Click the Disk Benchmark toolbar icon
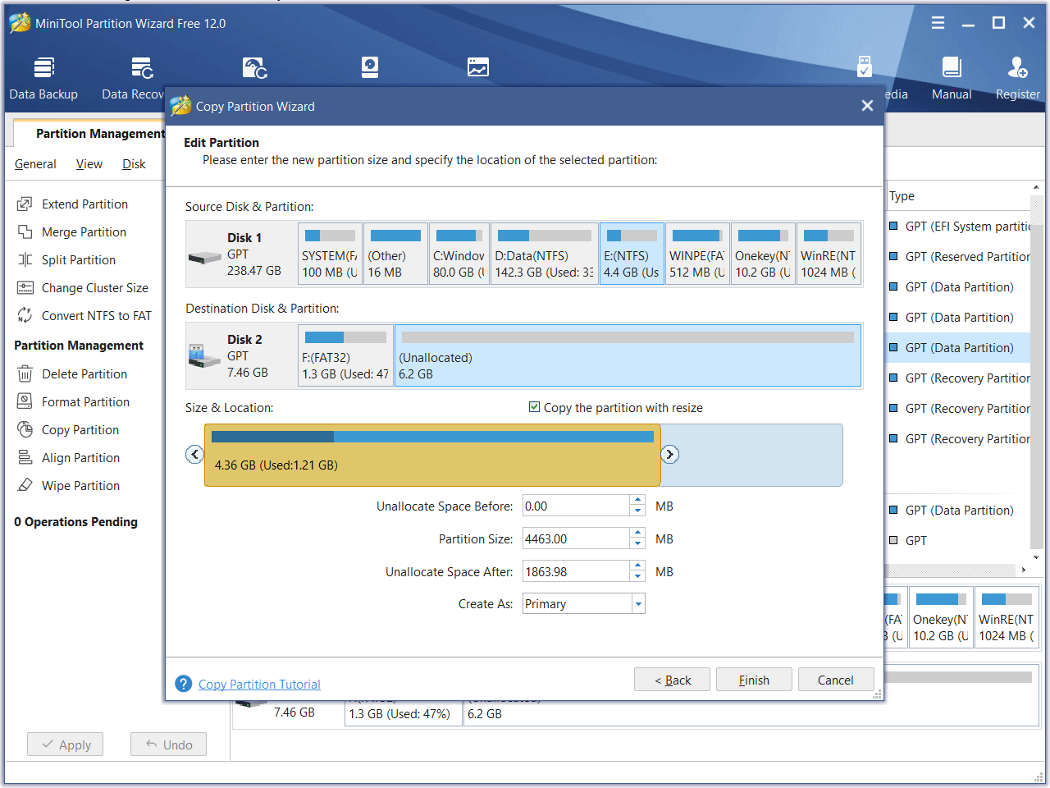The width and height of the screenshot is (1050, 788). (x=370, y=67)
